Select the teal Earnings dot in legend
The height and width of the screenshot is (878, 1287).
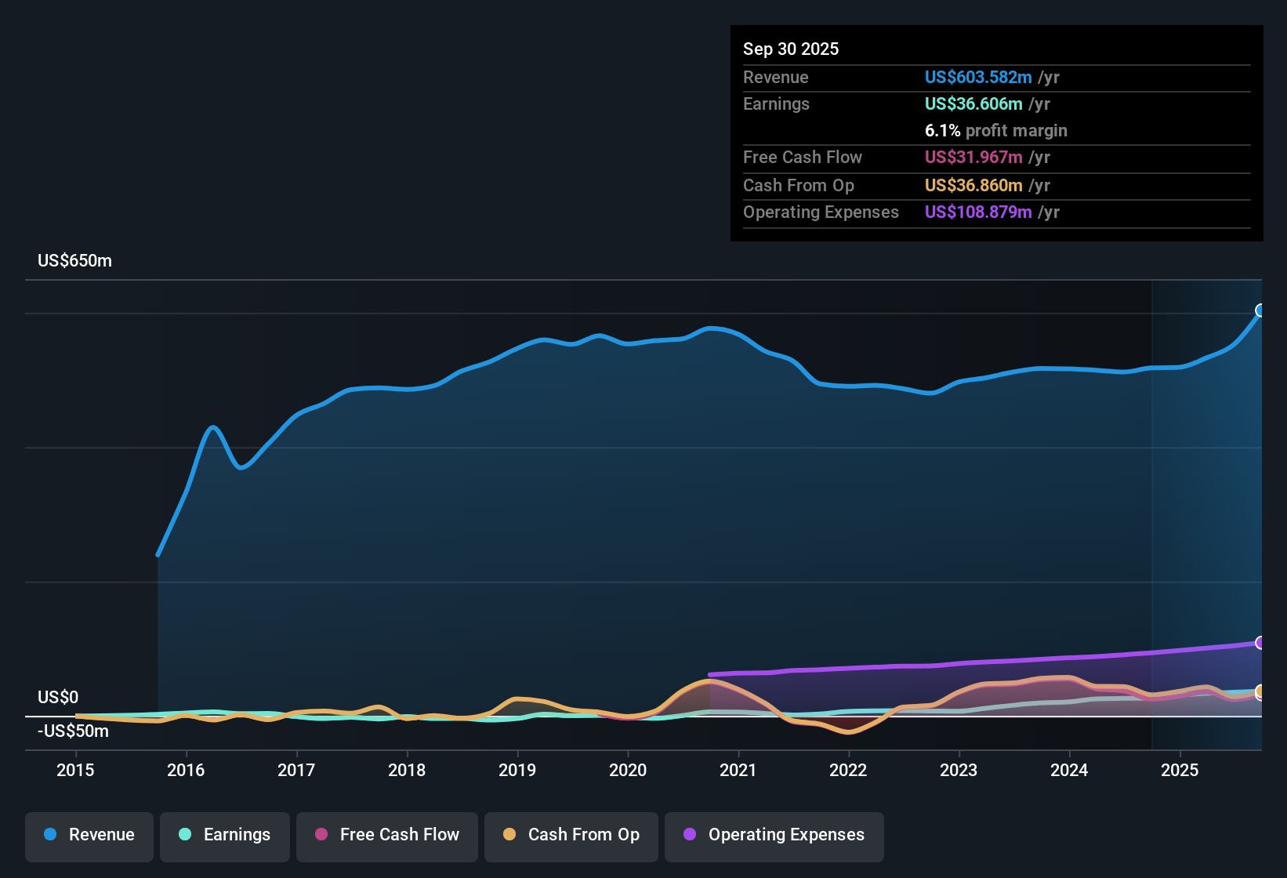[x=185, y=835]
